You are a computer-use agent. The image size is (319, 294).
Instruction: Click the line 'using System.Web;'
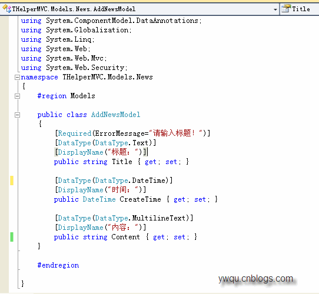pos(55,49)
